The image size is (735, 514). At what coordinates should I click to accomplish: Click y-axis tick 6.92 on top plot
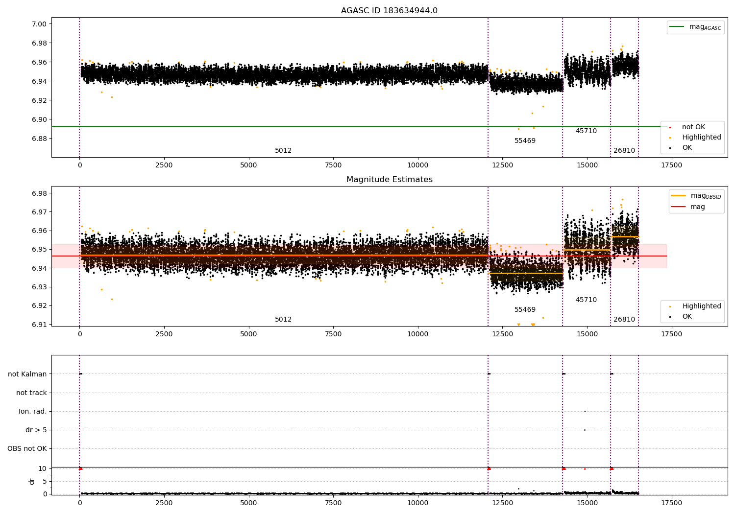39,100
